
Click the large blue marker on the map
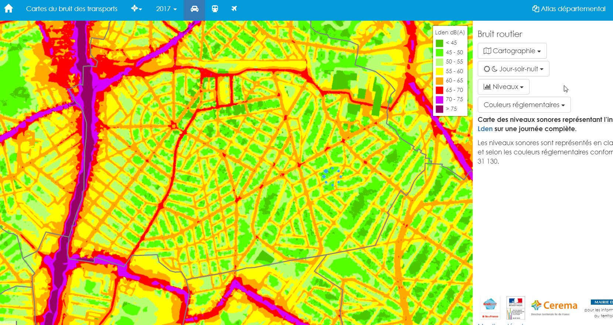[326, 171]
